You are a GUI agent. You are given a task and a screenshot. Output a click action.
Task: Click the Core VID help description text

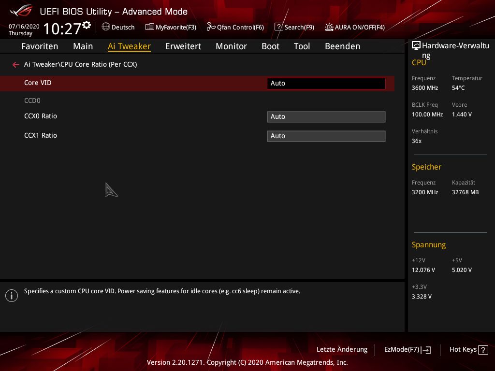(162, 291)
